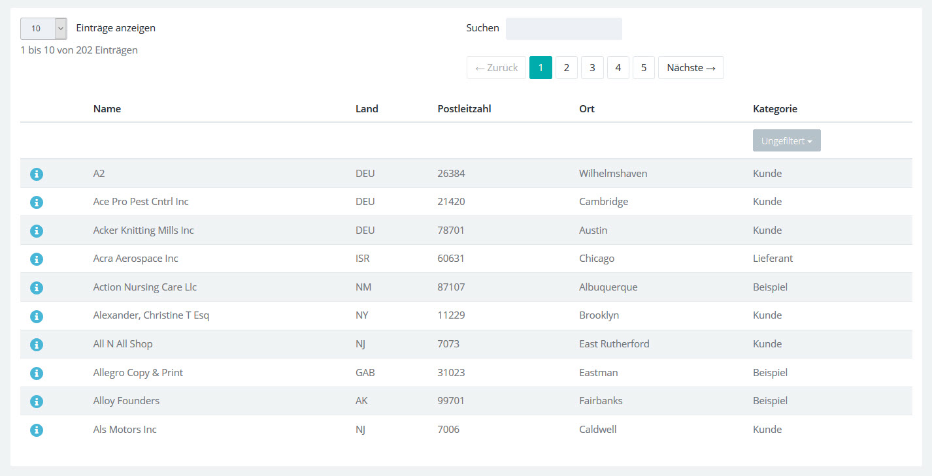Click info icon for Allegro Copy & Print
Viewport: 932px width, 476px height.
37,373
